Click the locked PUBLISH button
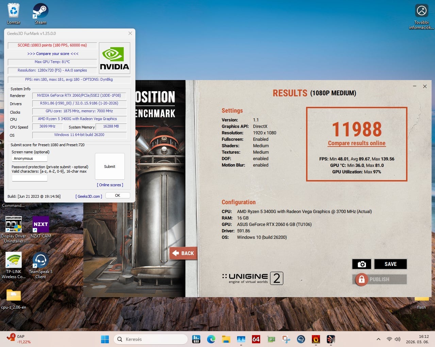 (x=380, y=279)
